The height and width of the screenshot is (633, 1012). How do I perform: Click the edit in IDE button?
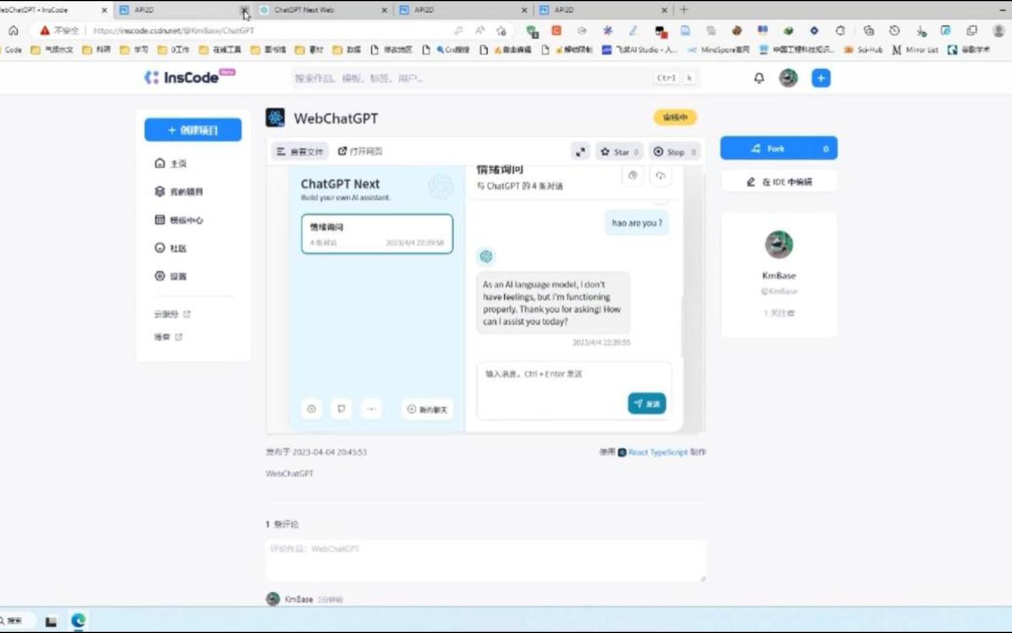[x=779, y=182]
